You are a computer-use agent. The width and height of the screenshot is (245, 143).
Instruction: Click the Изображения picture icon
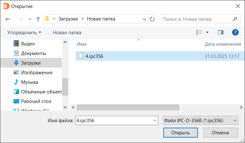(16, 72)
